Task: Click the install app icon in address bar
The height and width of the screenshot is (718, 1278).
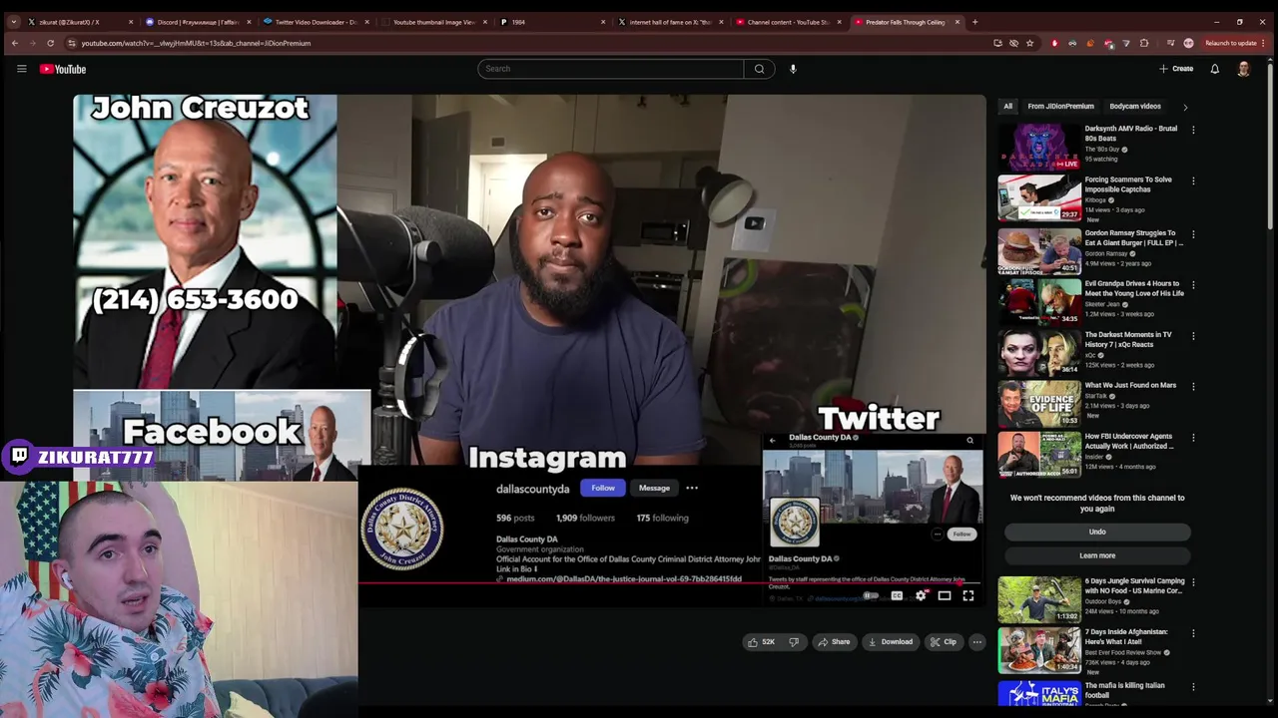Action: click(x=997, y=43)
